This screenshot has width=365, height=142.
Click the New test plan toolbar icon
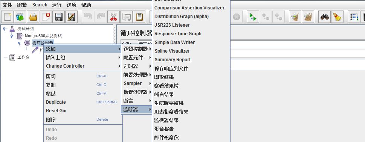[x=8, y=17]
